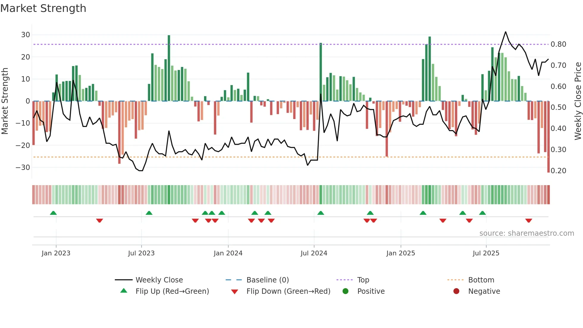Click the first Flip Up marker near Jan 2023

pos(53,213)
